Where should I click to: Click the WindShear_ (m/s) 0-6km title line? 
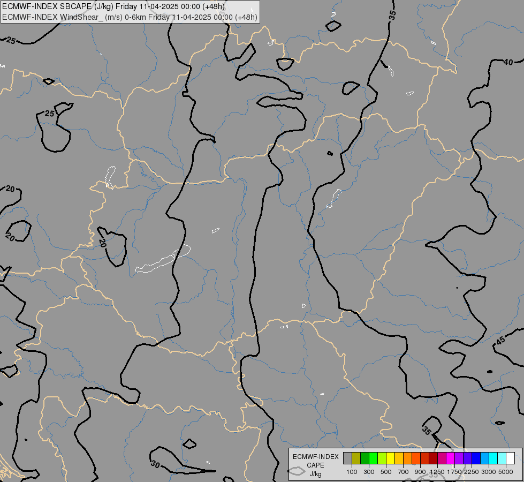pos(130,17)
